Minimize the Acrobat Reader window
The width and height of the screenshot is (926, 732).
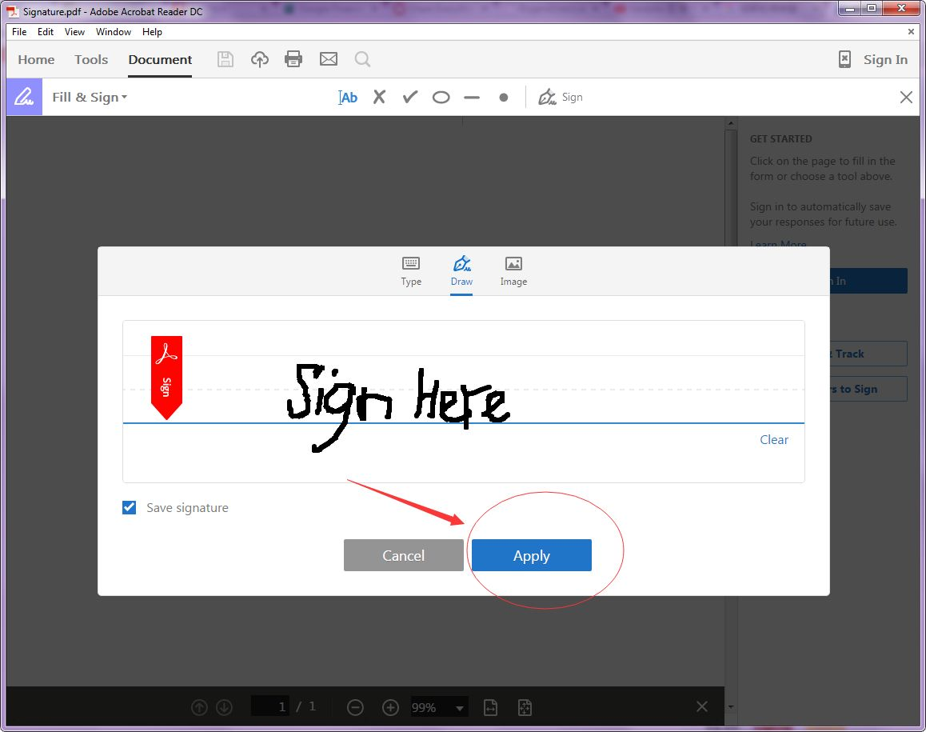[850, 8]
